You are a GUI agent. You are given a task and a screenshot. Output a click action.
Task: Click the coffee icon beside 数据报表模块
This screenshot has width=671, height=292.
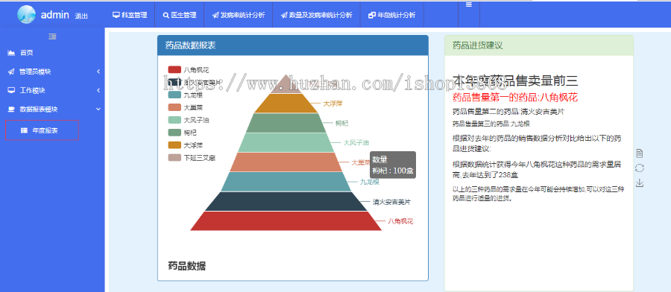click(x=11, y=109)
